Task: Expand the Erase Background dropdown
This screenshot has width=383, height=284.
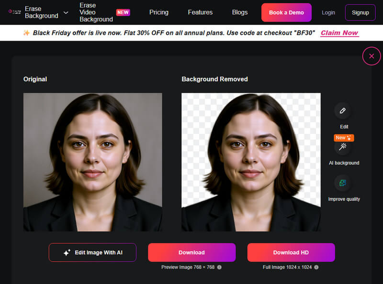Action: click(x=67, y=11)
